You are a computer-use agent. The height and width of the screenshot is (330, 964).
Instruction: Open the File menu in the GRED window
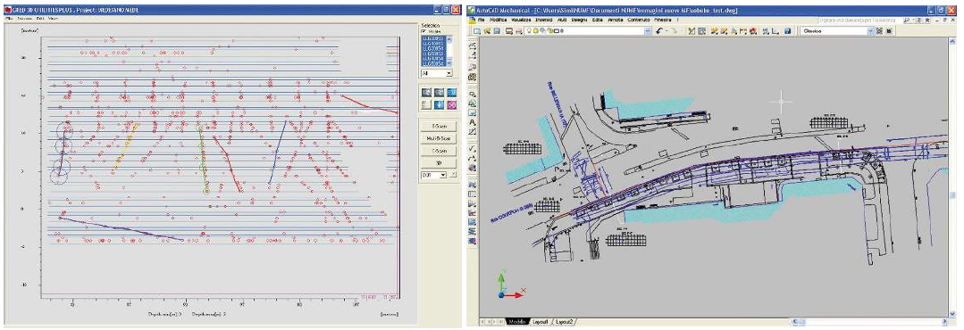(9, 19)
